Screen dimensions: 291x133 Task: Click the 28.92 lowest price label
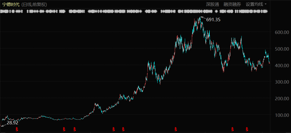pyautogui.click(x=13, y=122)
